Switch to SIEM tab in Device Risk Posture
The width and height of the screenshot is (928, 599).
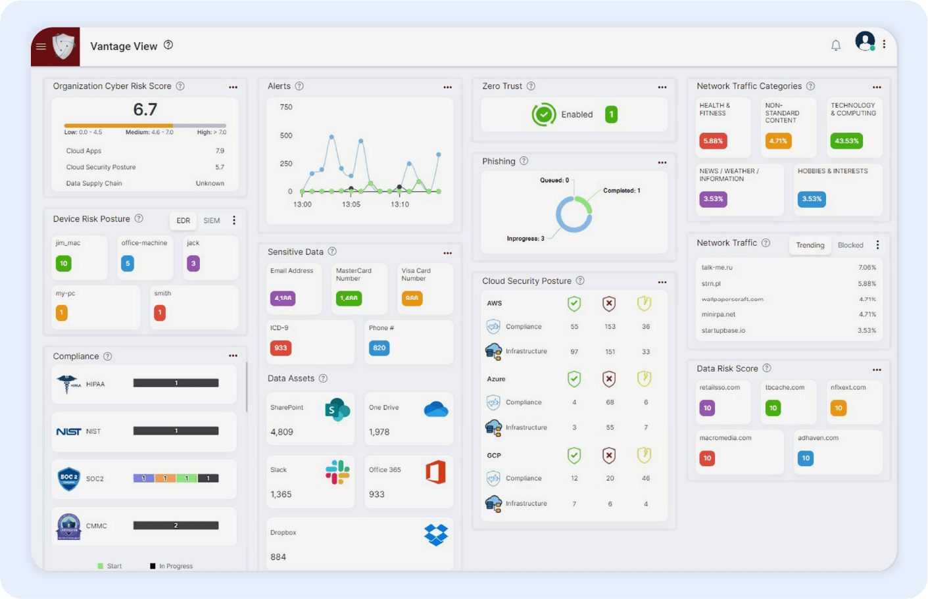coord(211,221)
